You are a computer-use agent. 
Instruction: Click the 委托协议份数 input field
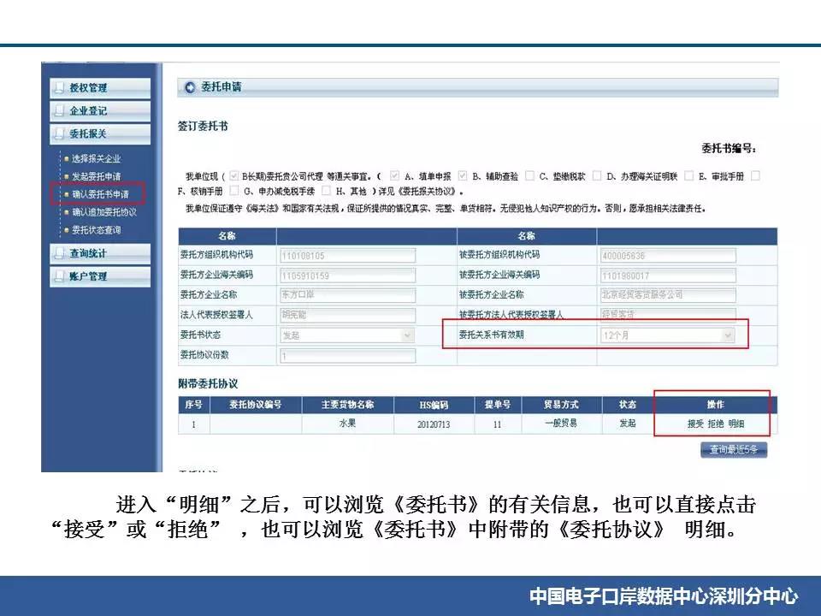[346, 356]
